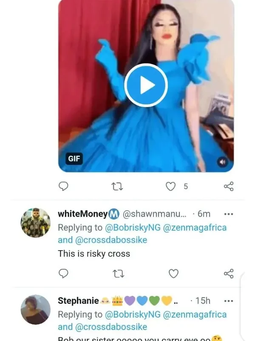This screenshot has height=341, width=255.
Task: Open the GIF badge label on the video
Action: point(74,159)
